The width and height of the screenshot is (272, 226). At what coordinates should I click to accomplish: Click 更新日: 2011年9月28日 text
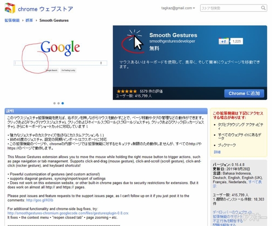tap(231, 169)
